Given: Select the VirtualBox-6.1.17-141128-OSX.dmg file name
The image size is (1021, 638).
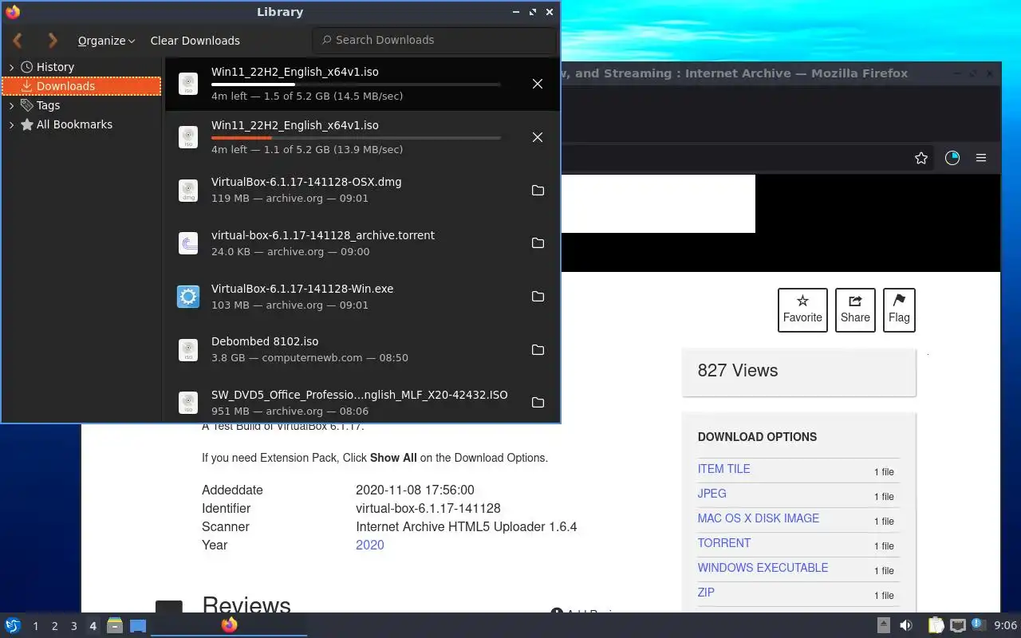Looking at the screenshot, I should (306, 182).
